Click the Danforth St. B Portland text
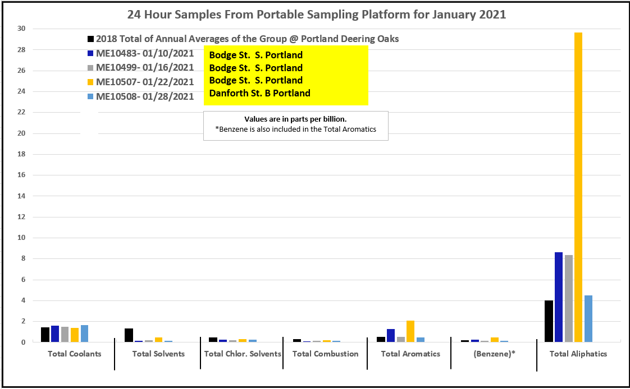The width and height of the screenshot is (630, 389). 259,93
